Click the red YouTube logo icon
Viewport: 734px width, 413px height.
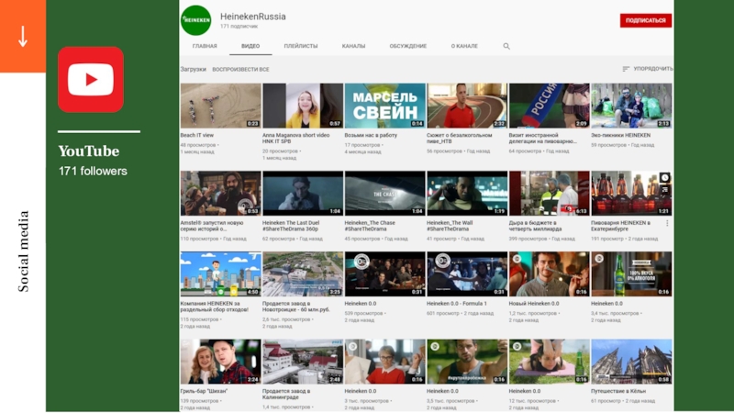(x=90, y=80)
